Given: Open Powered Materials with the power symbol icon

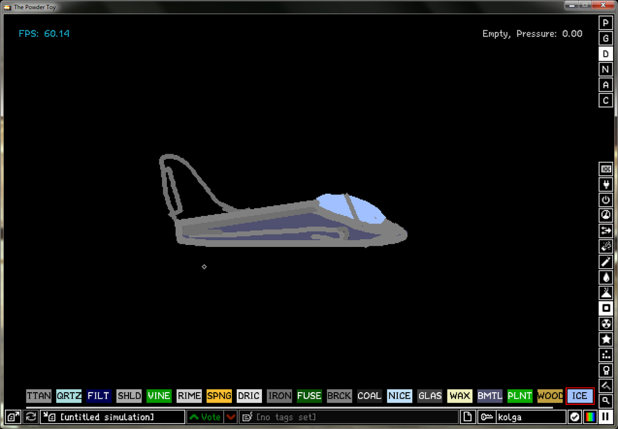Looking at the screenshot, I should [x=606, y=199].
